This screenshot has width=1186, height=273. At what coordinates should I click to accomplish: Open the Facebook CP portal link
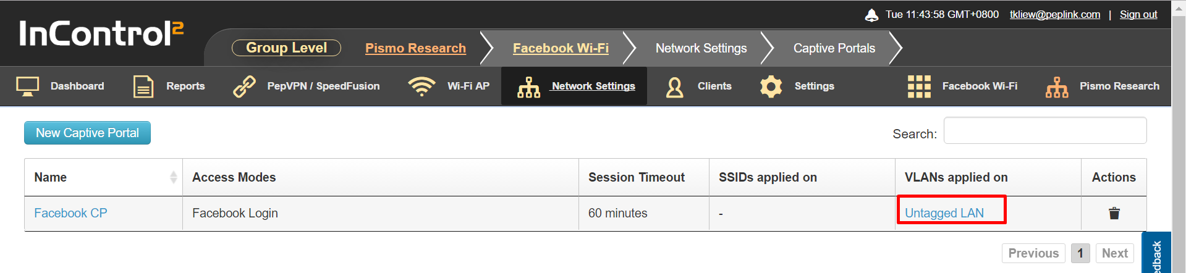point(70,213)
